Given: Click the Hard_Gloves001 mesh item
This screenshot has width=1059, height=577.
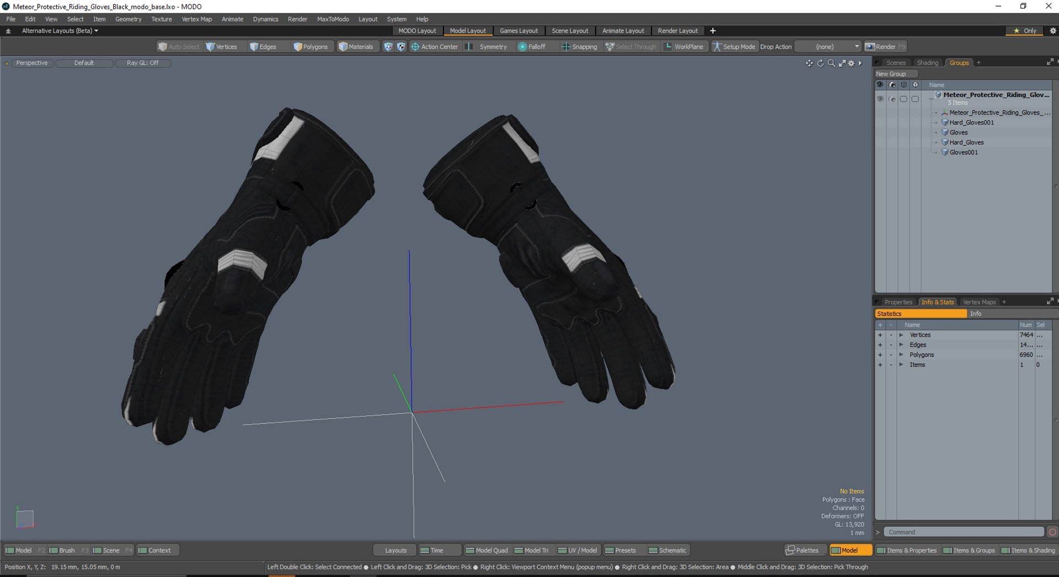Looking at the screenshot, I should 971,123.
